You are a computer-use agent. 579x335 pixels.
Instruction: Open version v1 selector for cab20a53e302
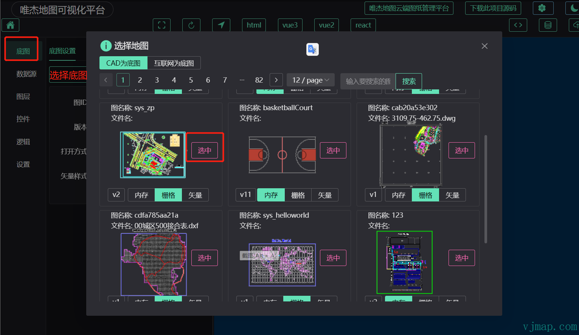click(x=373, y=195)
